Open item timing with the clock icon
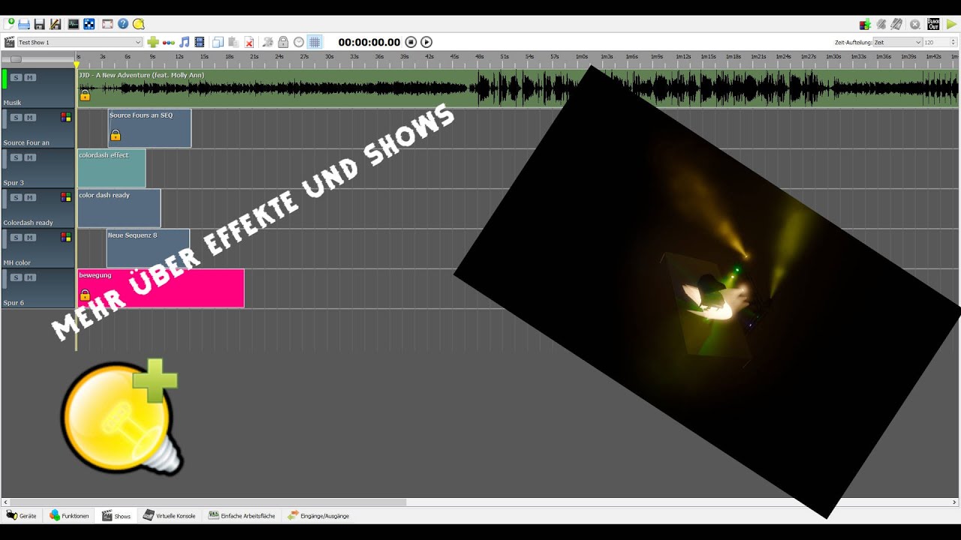Screen dimensions: 961x540 coord(299,42)
